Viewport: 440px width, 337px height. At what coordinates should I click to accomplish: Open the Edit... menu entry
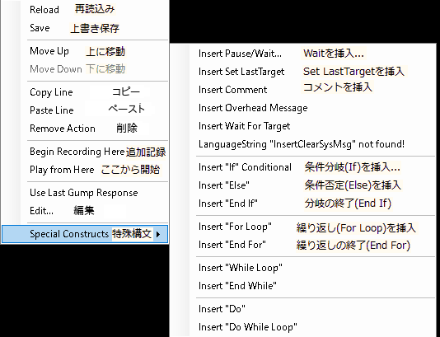(85, 211)
